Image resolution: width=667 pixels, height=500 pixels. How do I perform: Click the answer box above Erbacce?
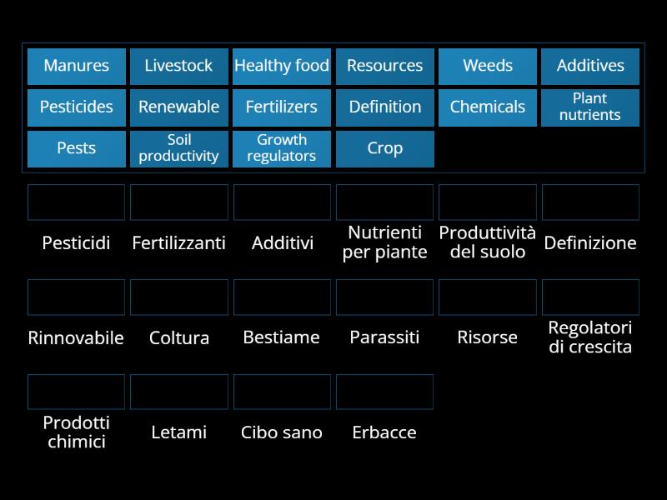point(384,391)
